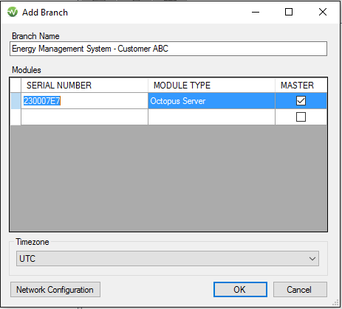Cancel adding the branch
The width and height of the screenshot is (342, 309).
click(300, 290)
